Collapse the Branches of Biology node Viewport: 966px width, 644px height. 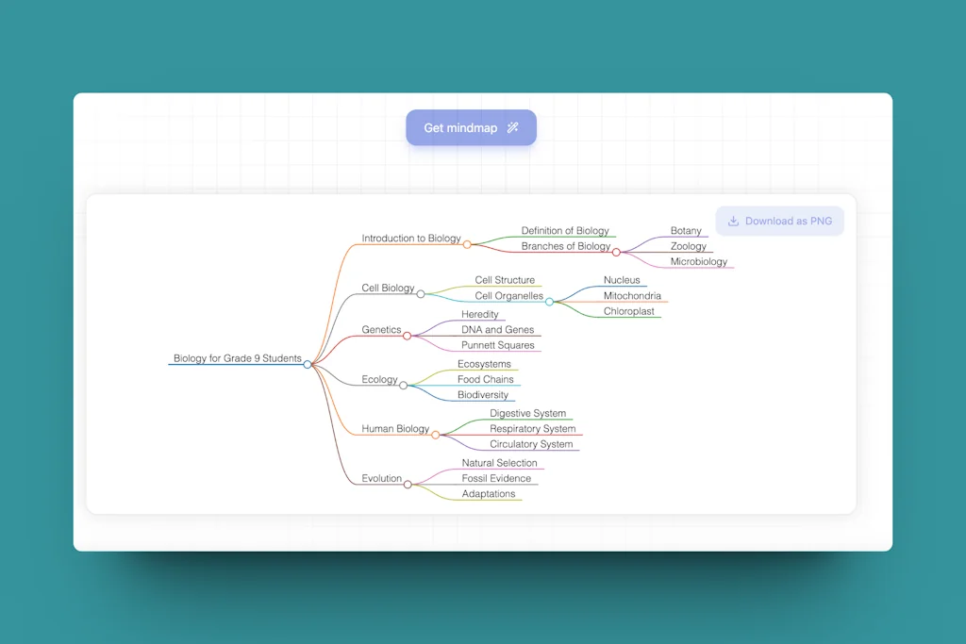(x=617, y=251)
